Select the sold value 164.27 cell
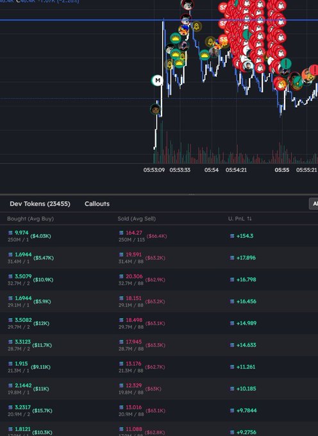Screen dimensions: 318x436 pos(134,233)
